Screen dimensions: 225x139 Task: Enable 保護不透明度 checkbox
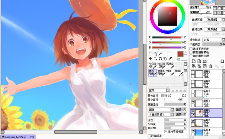tap(191, 49)
